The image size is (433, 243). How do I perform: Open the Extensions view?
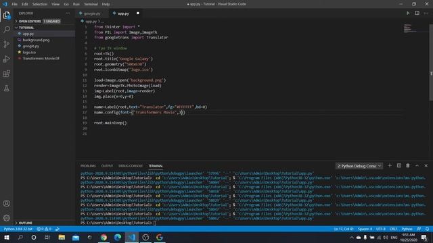pyautogui.click(x=6, y=74)
